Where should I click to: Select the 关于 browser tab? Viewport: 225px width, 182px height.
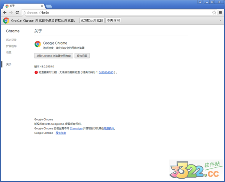24,6
